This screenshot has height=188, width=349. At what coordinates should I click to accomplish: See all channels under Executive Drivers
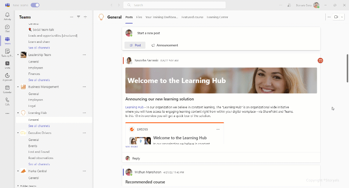39,164
